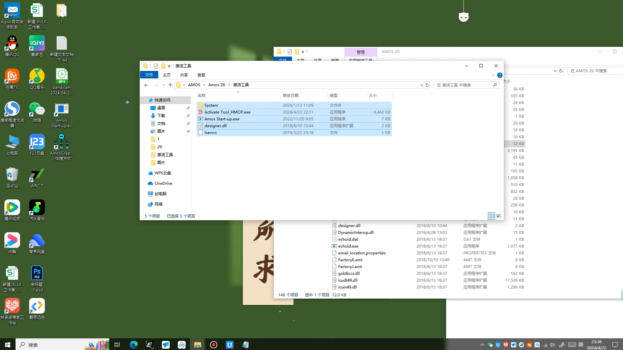Viewport: 623px width, 350px height.
Task: Open the 查看 ribbon tab
Action: [201, 75]
